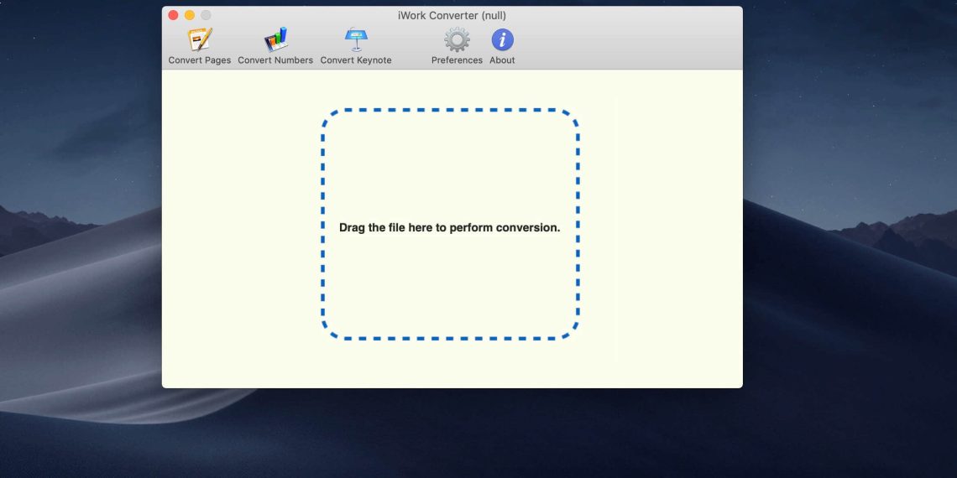Screen dimensions: 957x478
Task: Select the "Convert Keynote" text label
Action: [356, 60]
